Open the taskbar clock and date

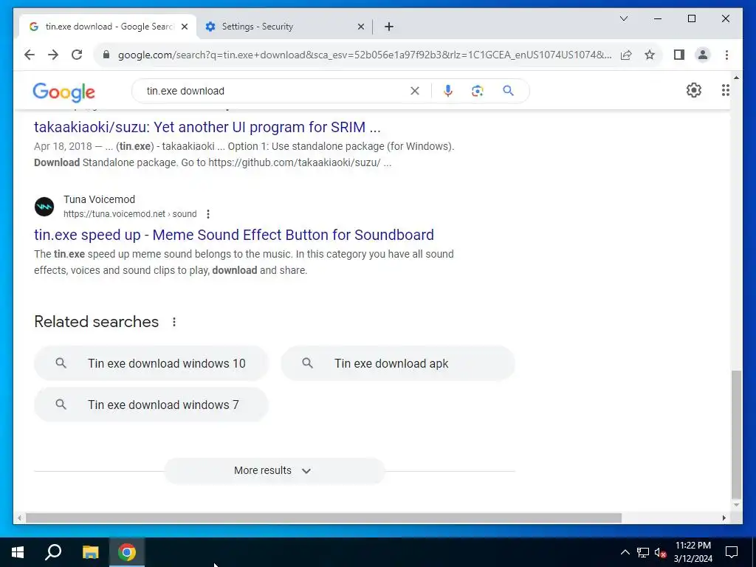(693, 552)
